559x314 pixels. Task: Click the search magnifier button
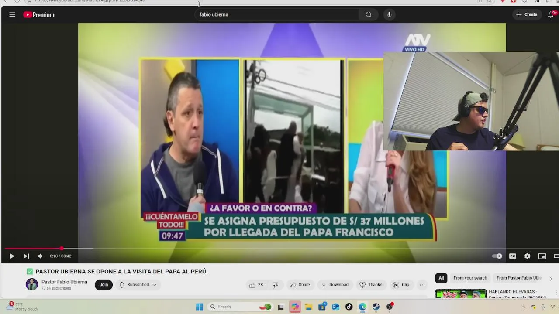click(x=369, y=14)
